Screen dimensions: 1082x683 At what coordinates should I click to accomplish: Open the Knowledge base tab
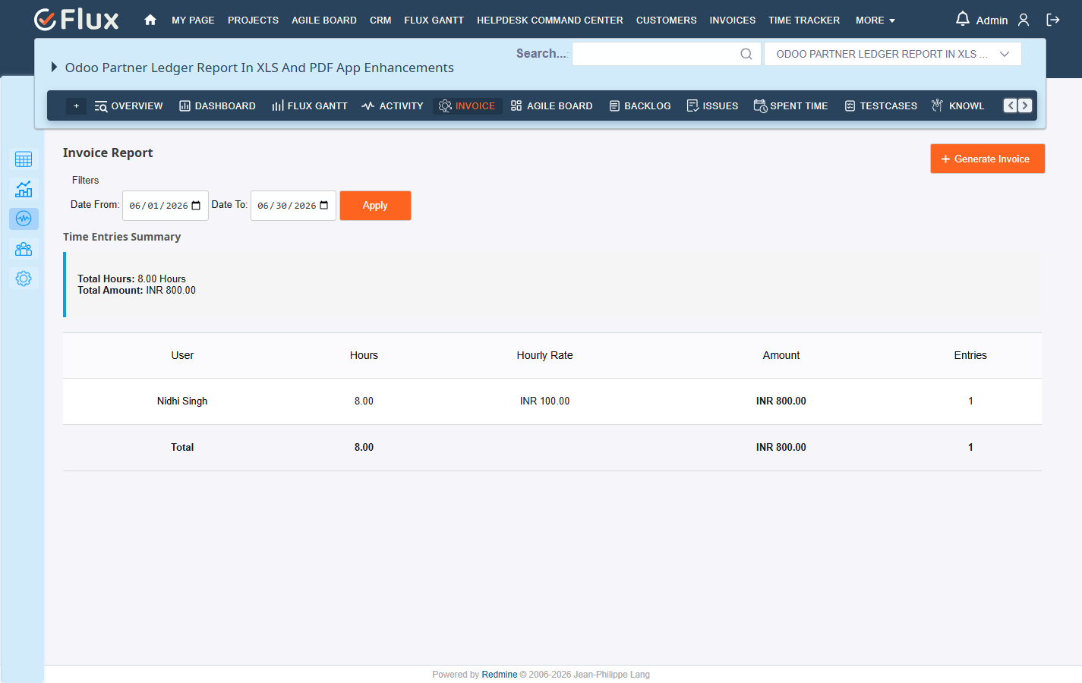coord(957,106)
